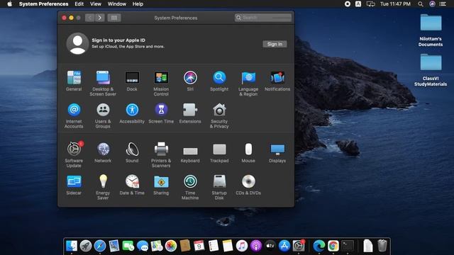The height and width of the screenshot is (255, 454).
Task: Open Energy Saver preferences
Action: coord(103,187)
